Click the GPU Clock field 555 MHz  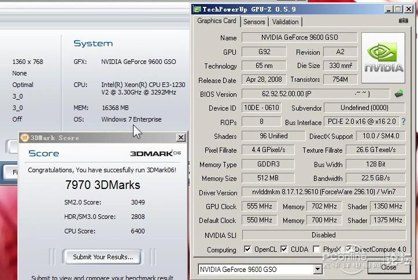259,206
